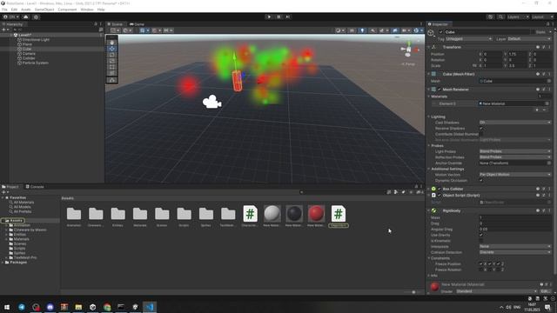Open Visual Studio Code in taskbar
557x313 pixels.
(x=150, y=307)
